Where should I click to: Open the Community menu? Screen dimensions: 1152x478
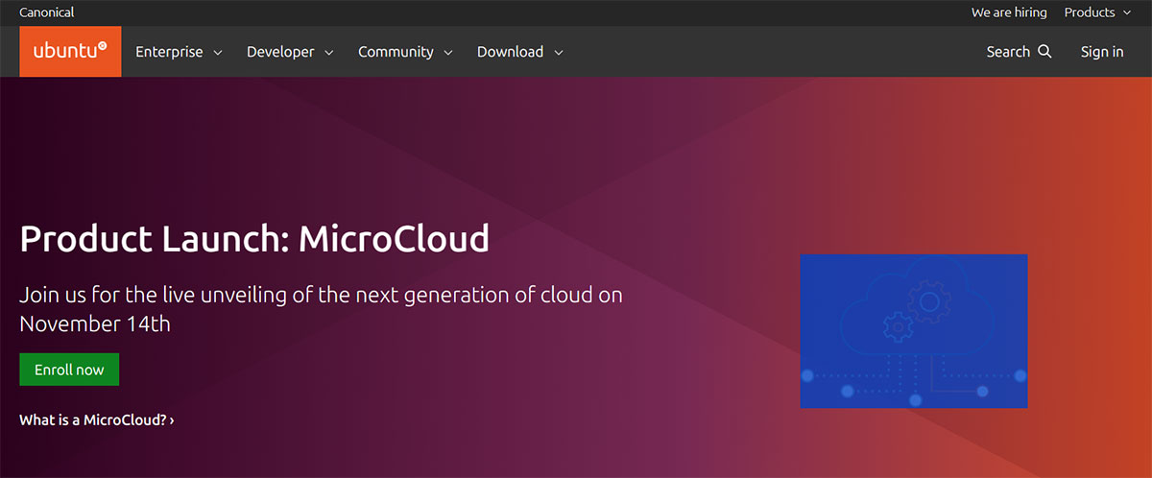coord(404,52)
